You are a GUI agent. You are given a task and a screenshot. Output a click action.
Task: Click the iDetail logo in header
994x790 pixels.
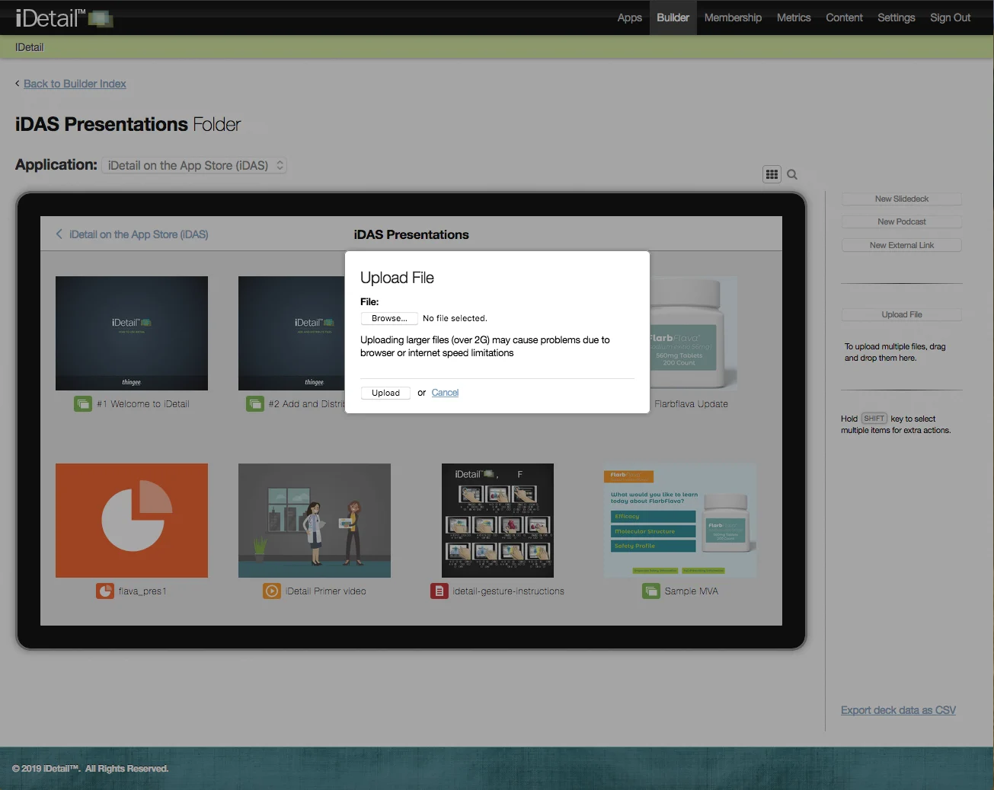[64, 18]
